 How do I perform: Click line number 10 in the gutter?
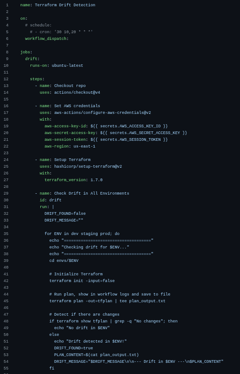coord(6,65)
